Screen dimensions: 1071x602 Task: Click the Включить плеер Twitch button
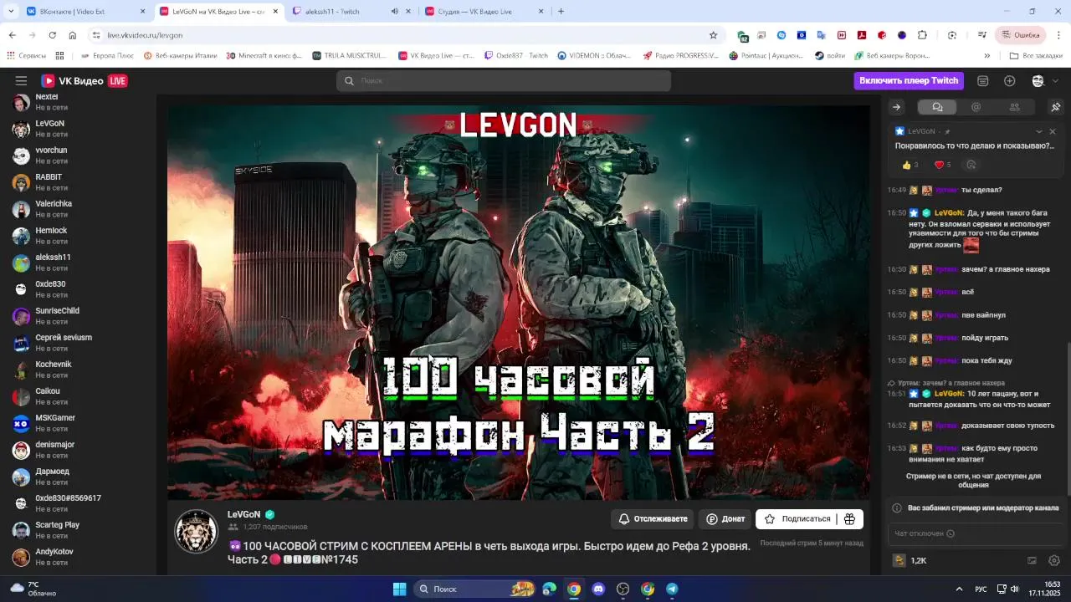point(909,81)
